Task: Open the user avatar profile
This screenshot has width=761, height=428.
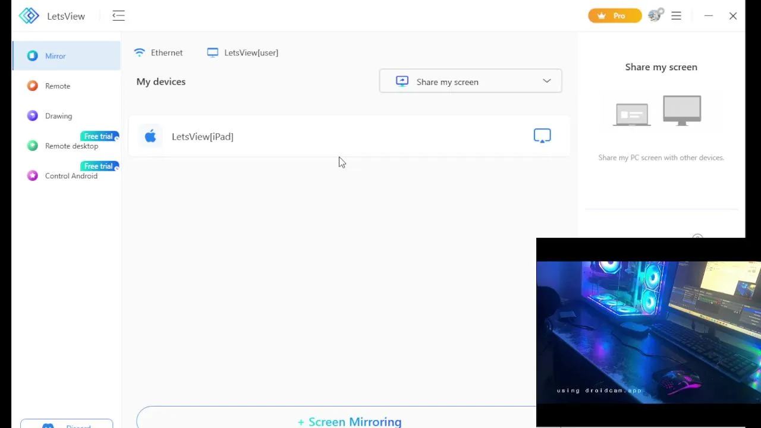Action: (x=656, y=15)
